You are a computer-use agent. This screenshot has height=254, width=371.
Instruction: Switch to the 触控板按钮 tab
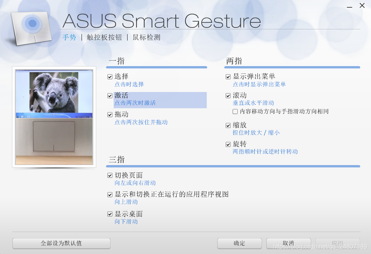click(x=104, y=38)
